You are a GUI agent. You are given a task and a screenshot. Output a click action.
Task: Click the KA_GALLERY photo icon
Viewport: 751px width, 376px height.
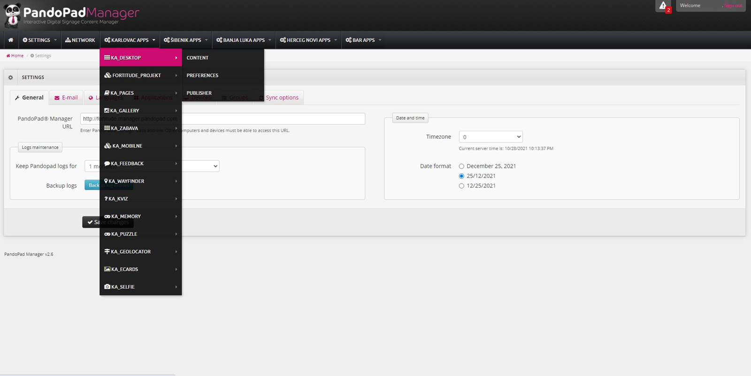coord(107,111)
